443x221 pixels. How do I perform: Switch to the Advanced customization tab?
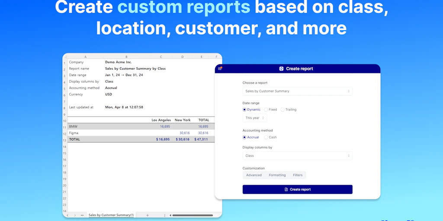click(254, 175)
